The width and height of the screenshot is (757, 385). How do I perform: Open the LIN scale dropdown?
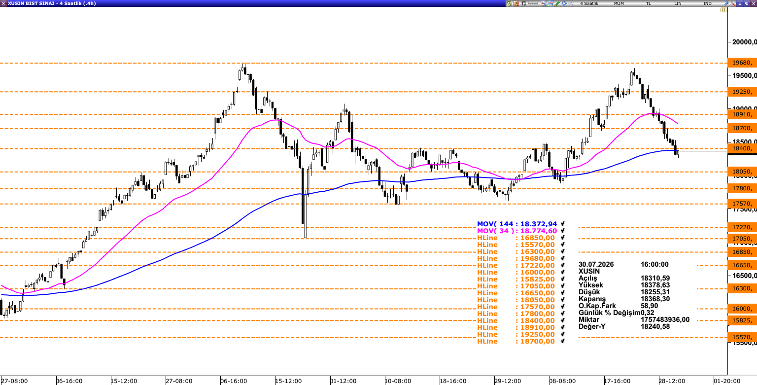(x=678, y=3)
